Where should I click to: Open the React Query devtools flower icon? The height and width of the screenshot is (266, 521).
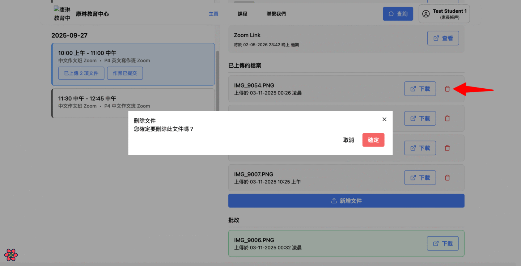pyautogui.click(x=11, y=255)
